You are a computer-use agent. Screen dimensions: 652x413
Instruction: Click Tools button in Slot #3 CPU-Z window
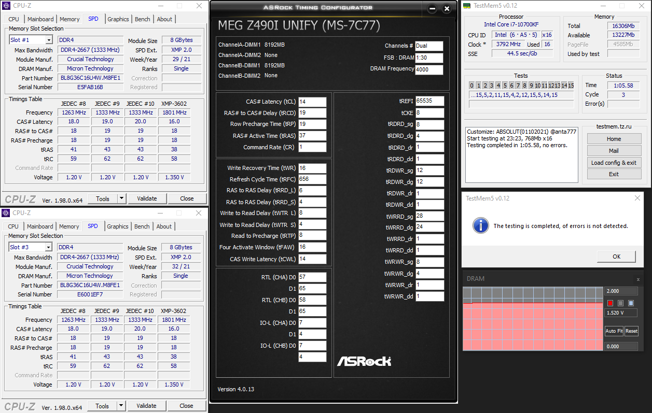click(x=102, y=406)
